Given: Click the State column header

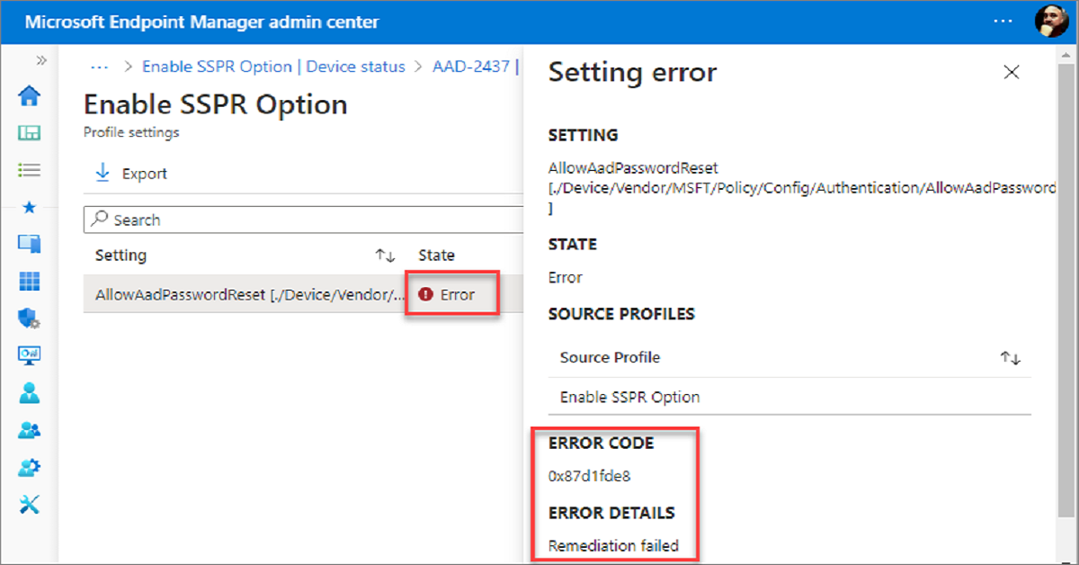Looking at the screenshot, I should click(436, 256).
